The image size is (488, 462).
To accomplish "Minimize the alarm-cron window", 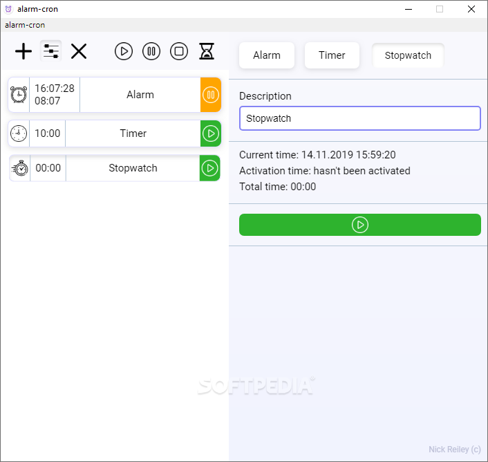I will (409, 9).
